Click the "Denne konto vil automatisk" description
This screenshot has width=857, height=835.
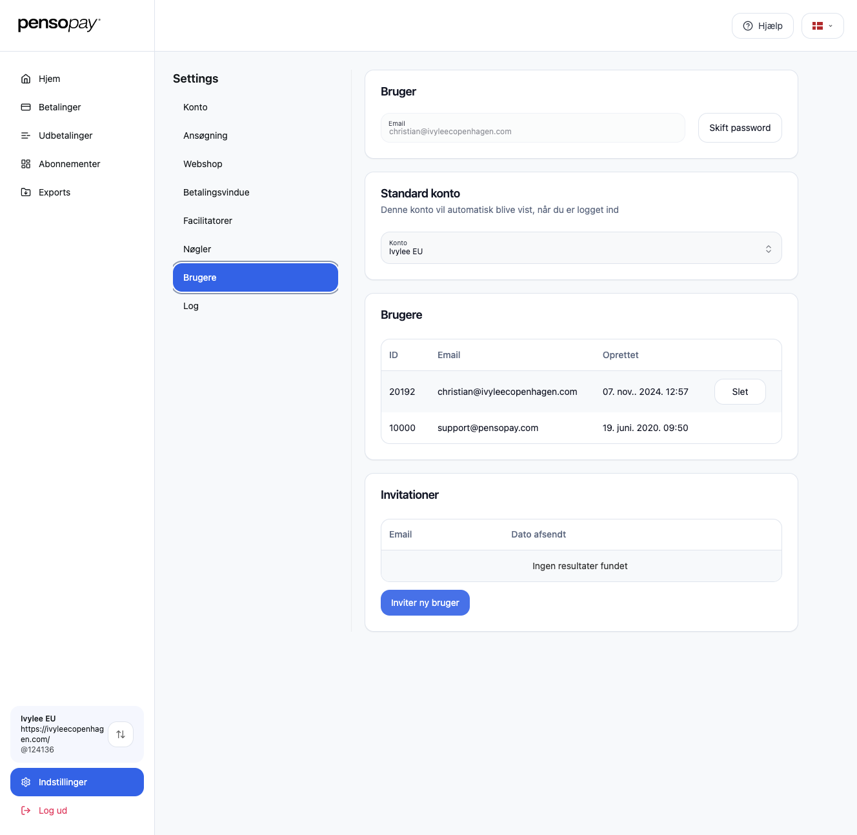tap(499, 210)
